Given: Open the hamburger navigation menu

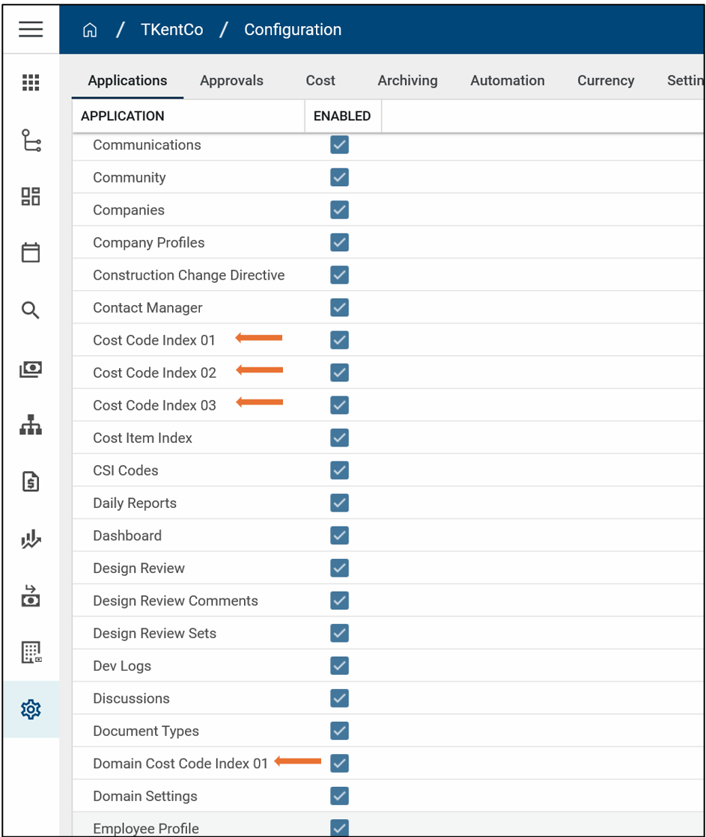Looking at the screenshot, I should click(x=31, y=29).
